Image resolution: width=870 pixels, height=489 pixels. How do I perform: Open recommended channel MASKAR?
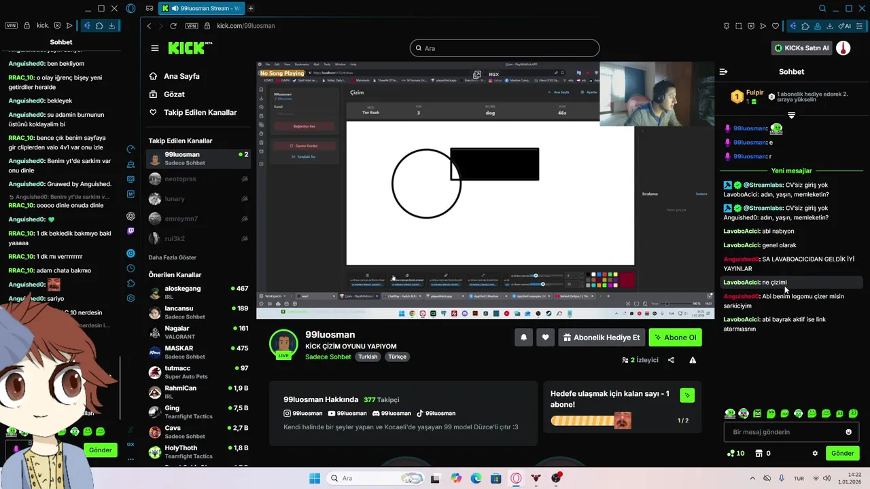point(198,352)
